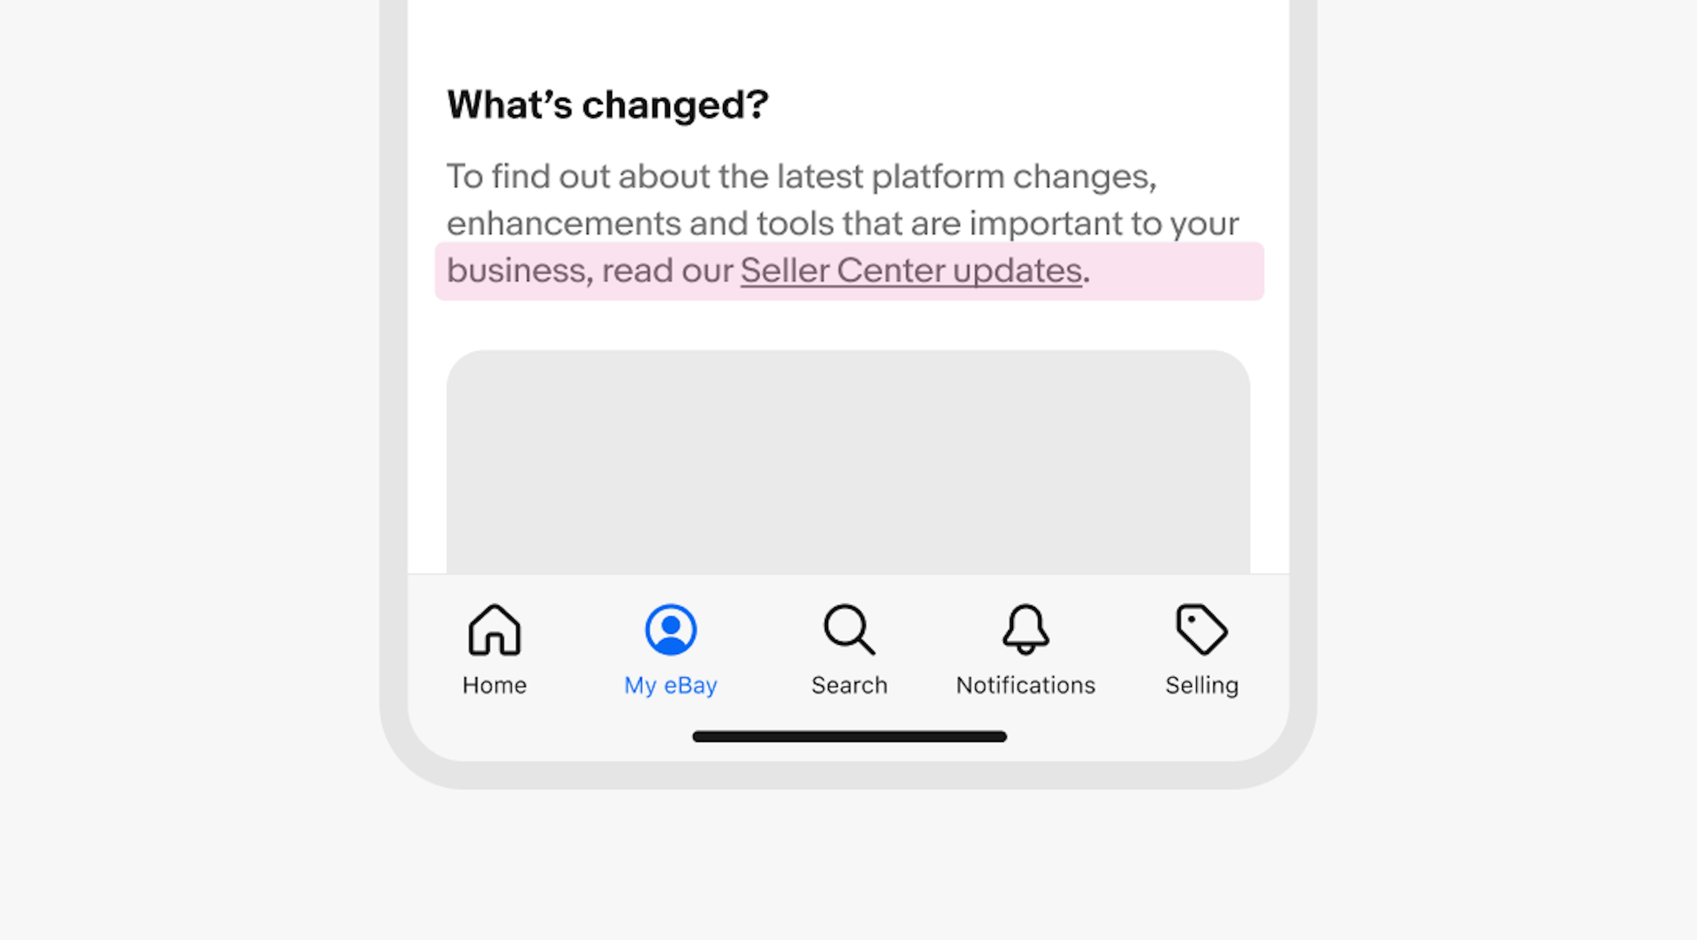Click the Seller Center updates link
Viewport: 1697px width, 940px height.
909,269
